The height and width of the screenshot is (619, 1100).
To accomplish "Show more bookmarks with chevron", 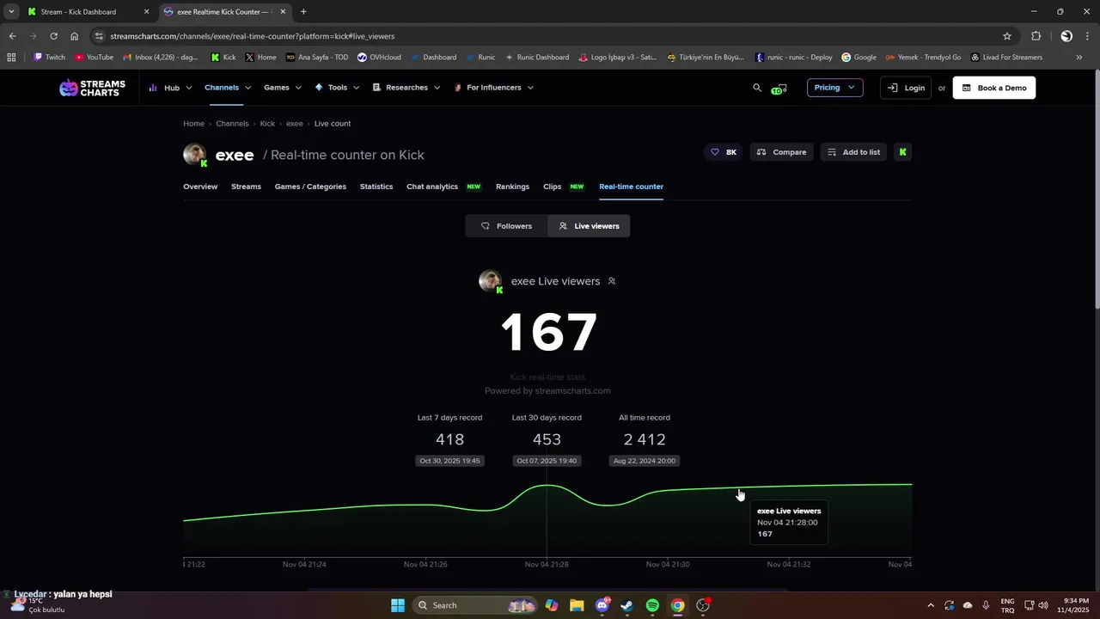I will tap(1079, 58).
